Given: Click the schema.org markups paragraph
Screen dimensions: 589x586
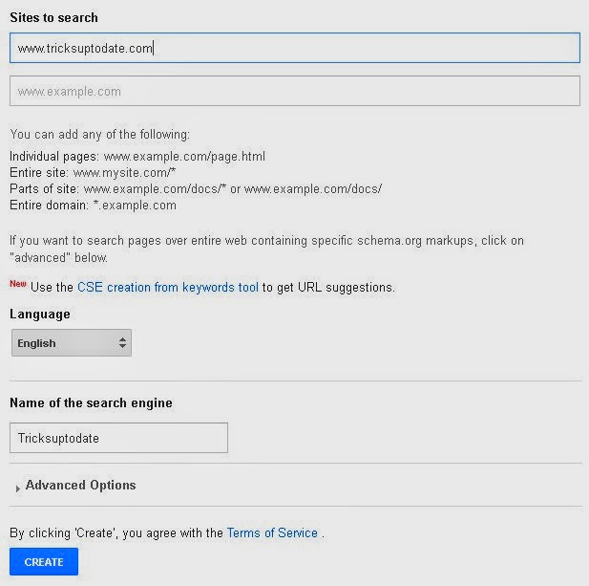Looking at the screenshot, I should (x=266, y=249).
